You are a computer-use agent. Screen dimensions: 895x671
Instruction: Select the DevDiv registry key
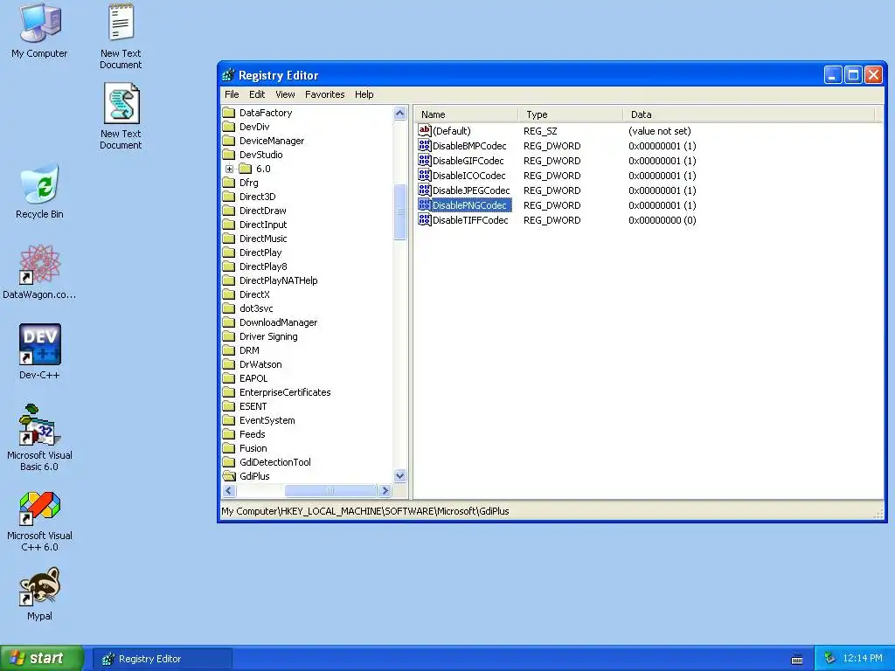tap(254, 127)
